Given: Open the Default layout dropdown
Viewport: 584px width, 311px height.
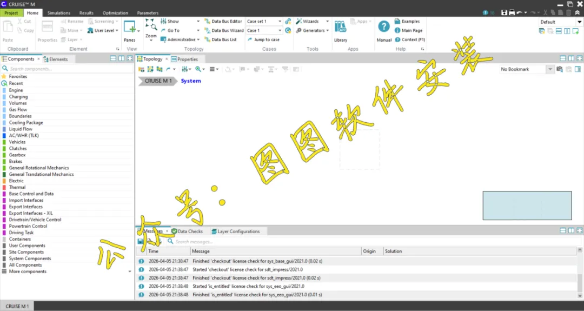Looking at the screenshot, I should click(579, 22).
